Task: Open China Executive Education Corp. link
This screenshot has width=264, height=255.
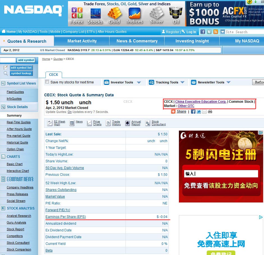Action: point(201,102)
